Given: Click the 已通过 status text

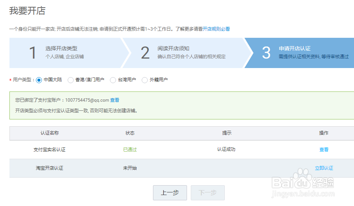Looking at the screenshot, I should [130, 150].
